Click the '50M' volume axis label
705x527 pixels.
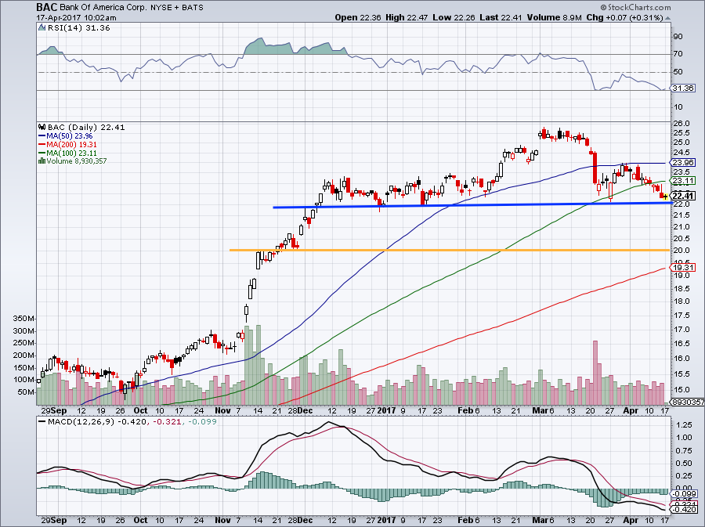(27, 392)
